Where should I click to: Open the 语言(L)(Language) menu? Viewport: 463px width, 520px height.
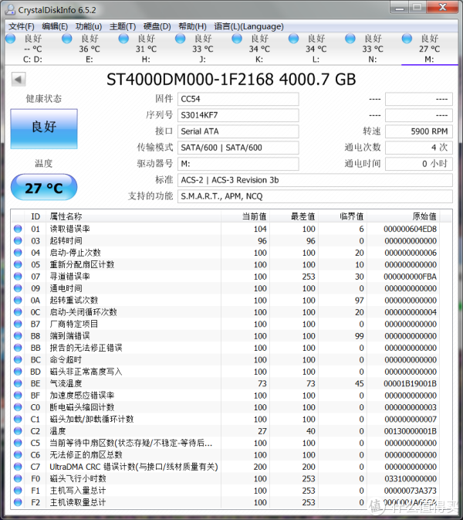coord(249,26)
